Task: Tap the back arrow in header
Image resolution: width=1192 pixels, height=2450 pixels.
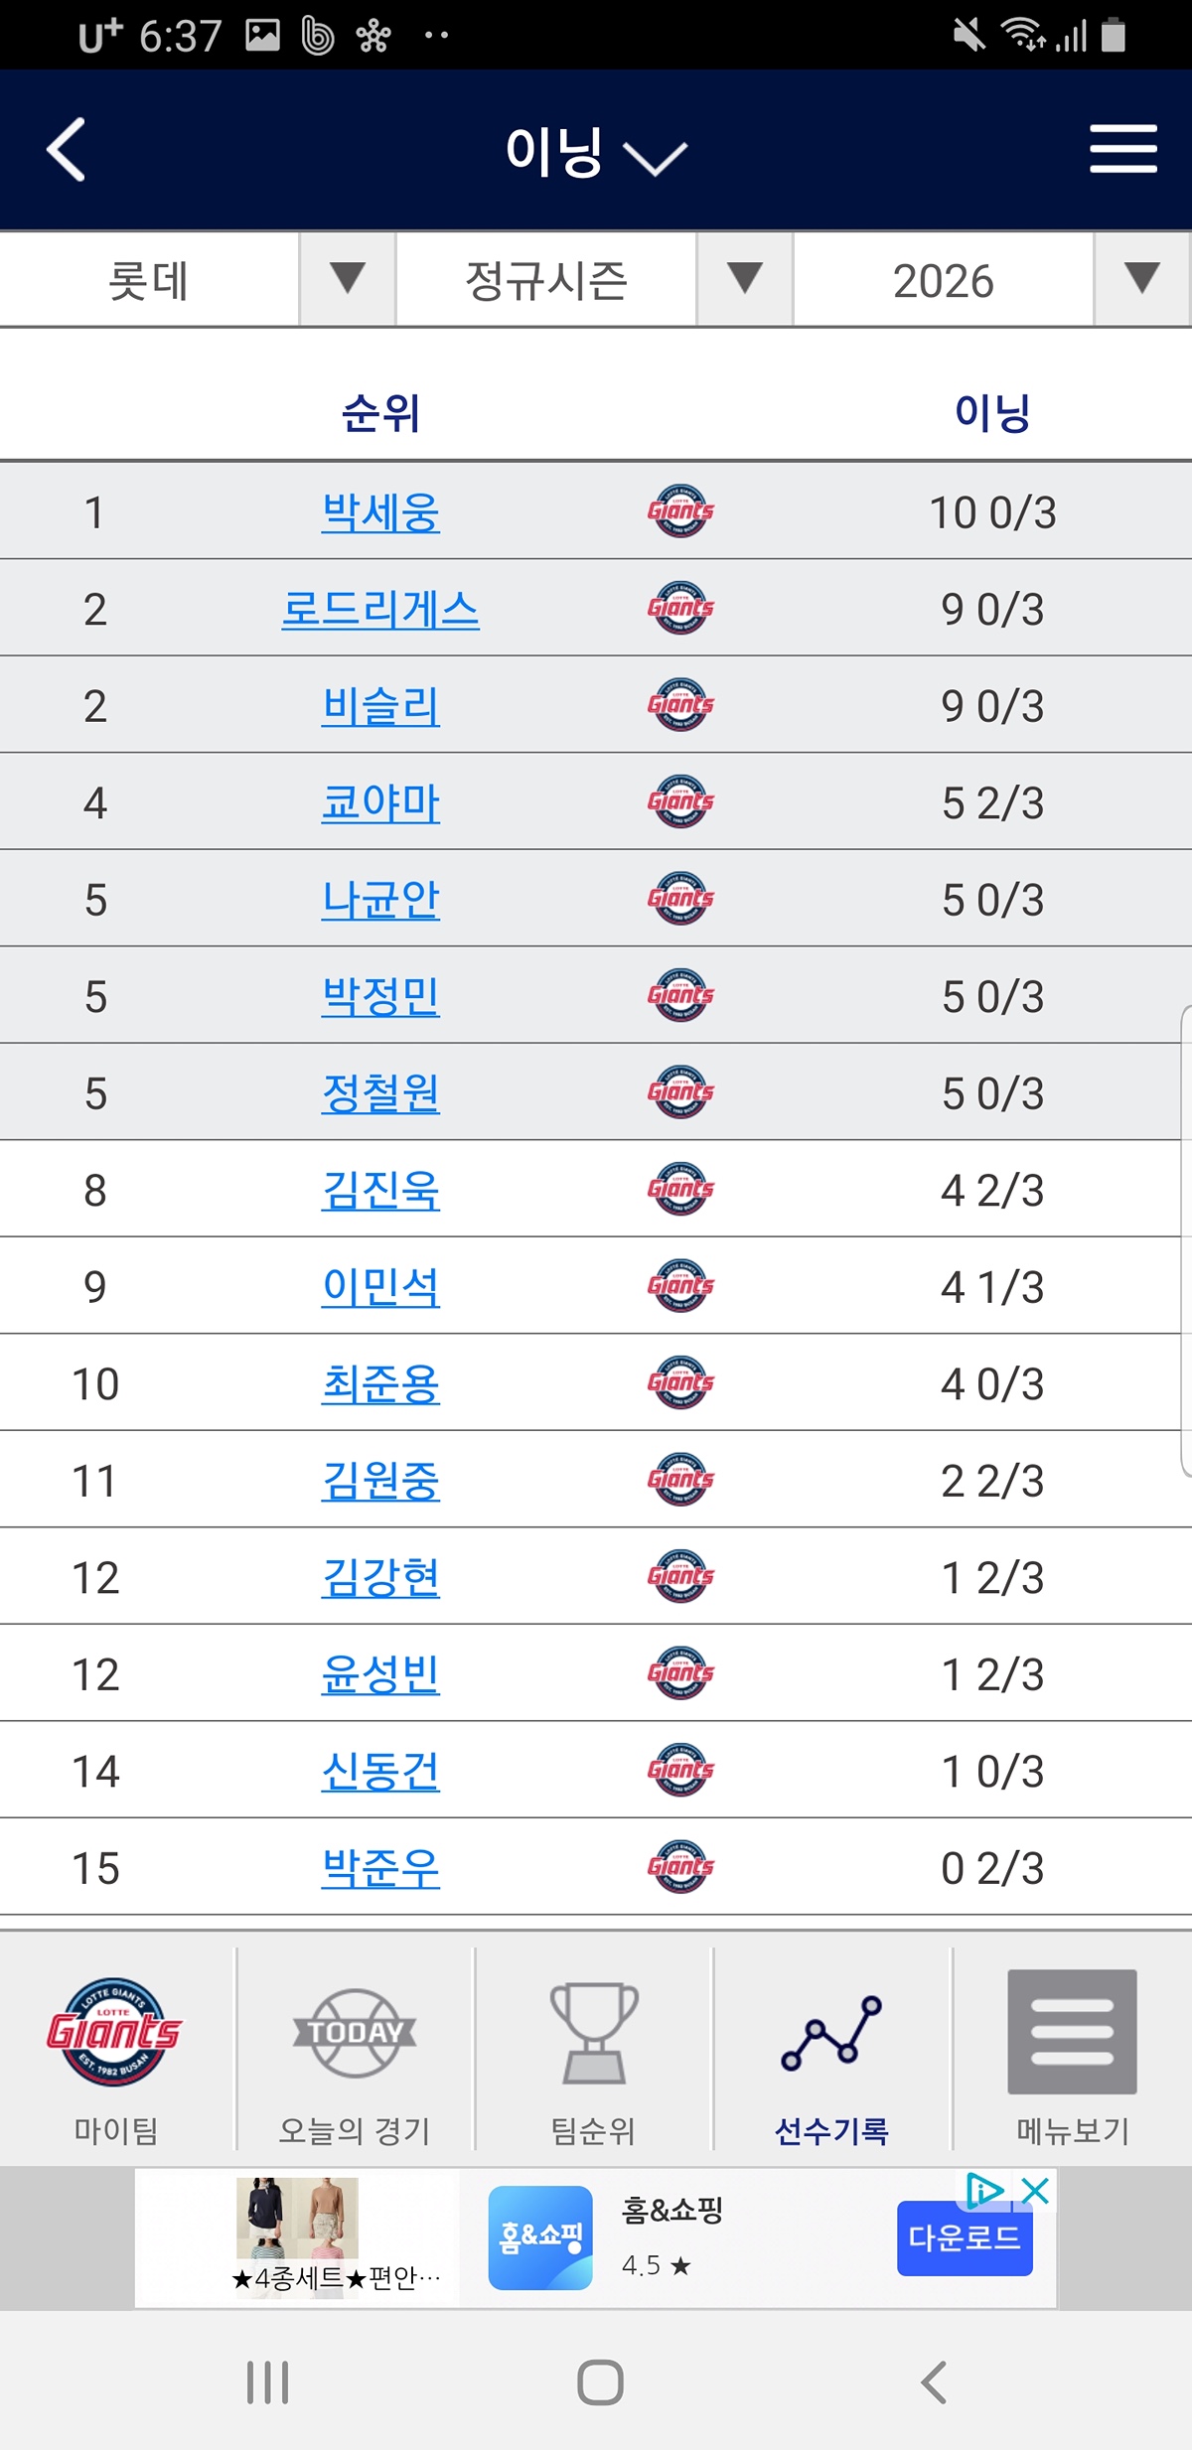Action: point(66,150)
